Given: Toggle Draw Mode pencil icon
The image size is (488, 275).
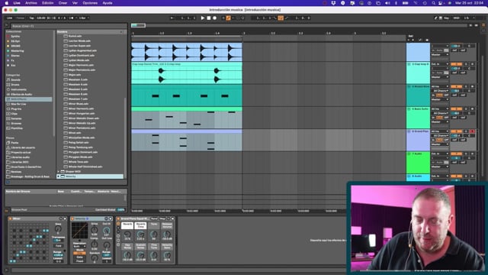Looking at the screenshot, I should pos(436,18).
